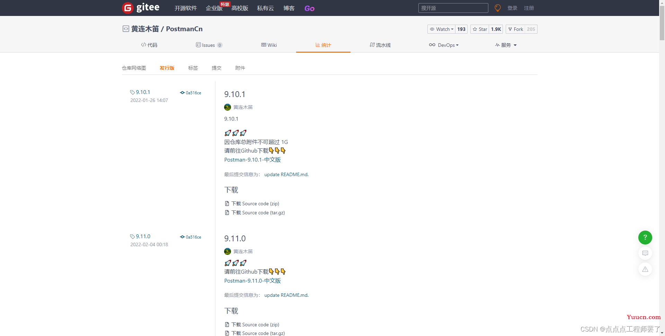Click the 9.11.0 release tag in the left list
Image resolution: width=665 pixels, height=336 pixels.
140,236
